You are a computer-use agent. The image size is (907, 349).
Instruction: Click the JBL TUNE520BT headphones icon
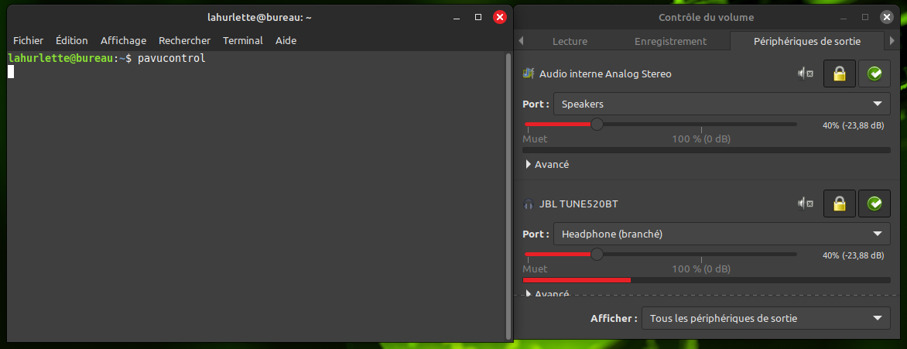point(529,204)
